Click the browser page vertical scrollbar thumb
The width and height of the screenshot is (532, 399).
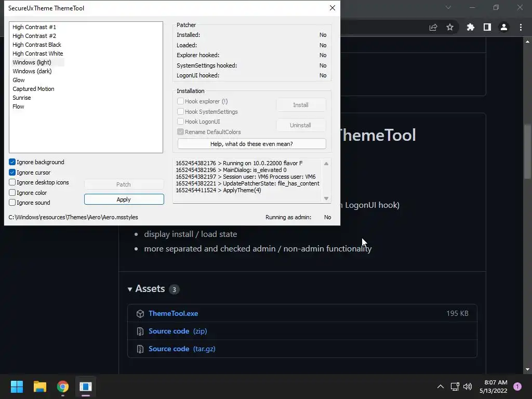point(527,152)
